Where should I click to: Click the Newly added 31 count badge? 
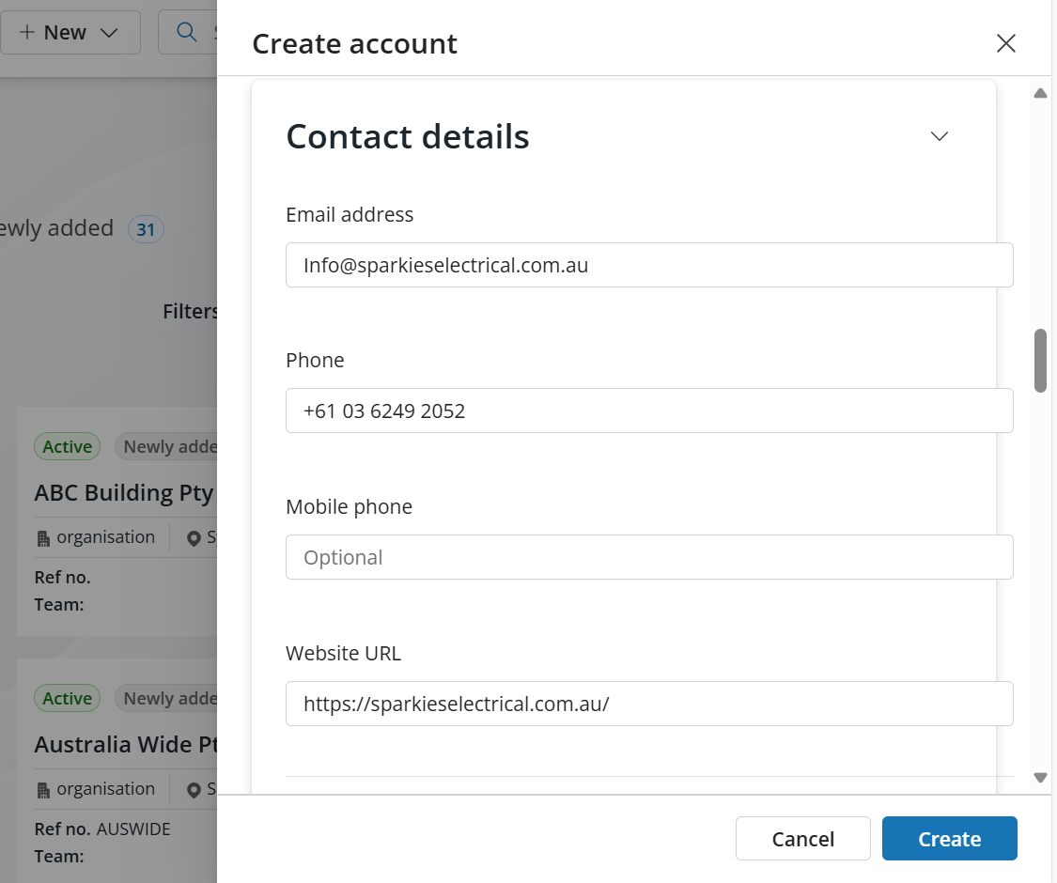146,228
